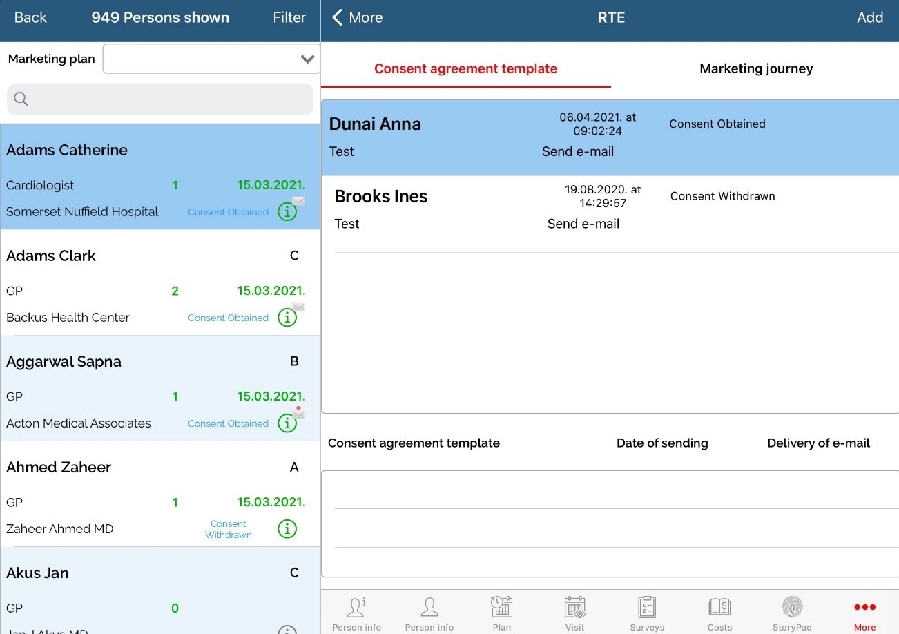Click the person search field
Screen dimensions: 899x634
(x=160, y=99)
